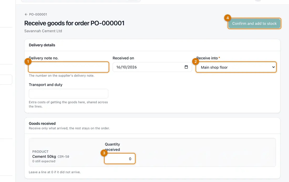Focus the Delivery note no. field

click(69, 67)
